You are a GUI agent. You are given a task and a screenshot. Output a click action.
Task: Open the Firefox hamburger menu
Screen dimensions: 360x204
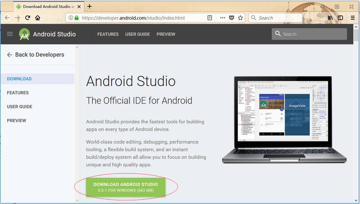(352, 18)
